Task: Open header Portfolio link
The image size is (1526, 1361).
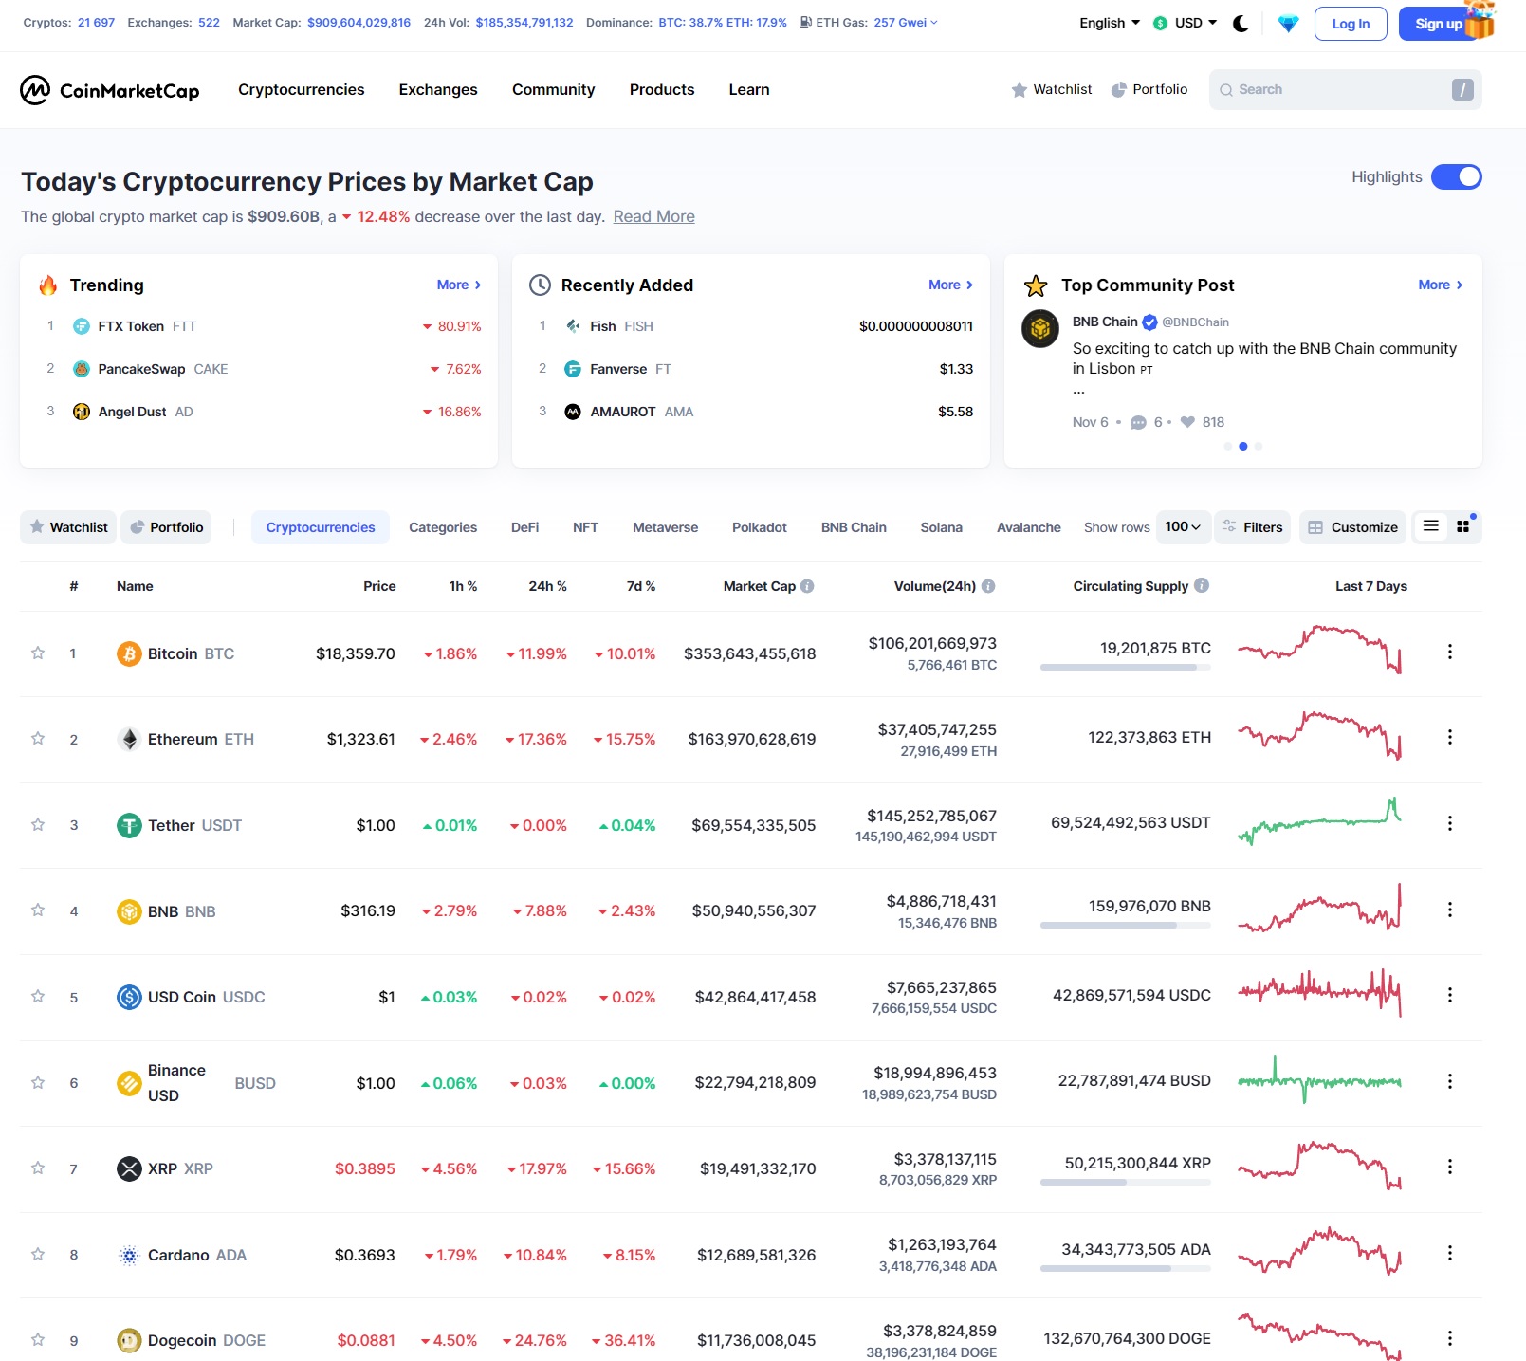Action: (1149, 89)
